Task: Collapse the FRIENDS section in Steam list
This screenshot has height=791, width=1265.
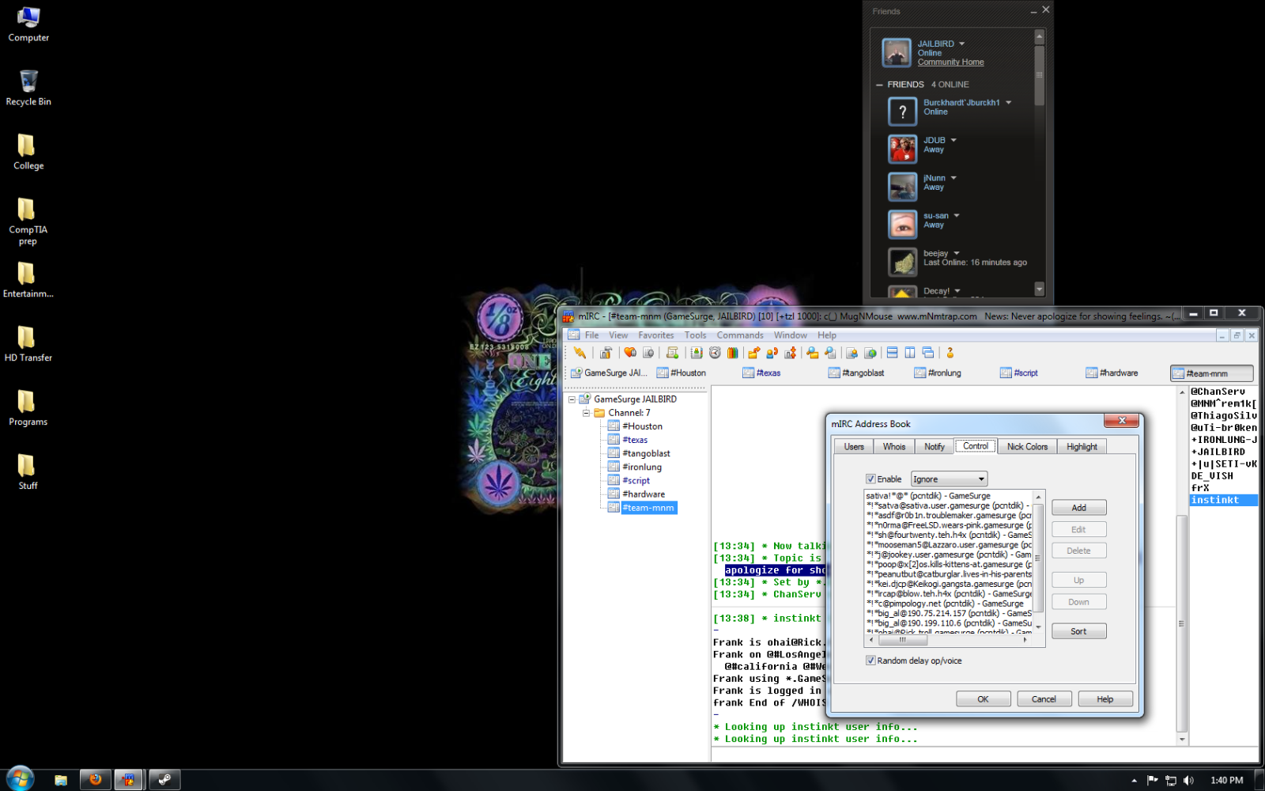Action: (879, 85)
